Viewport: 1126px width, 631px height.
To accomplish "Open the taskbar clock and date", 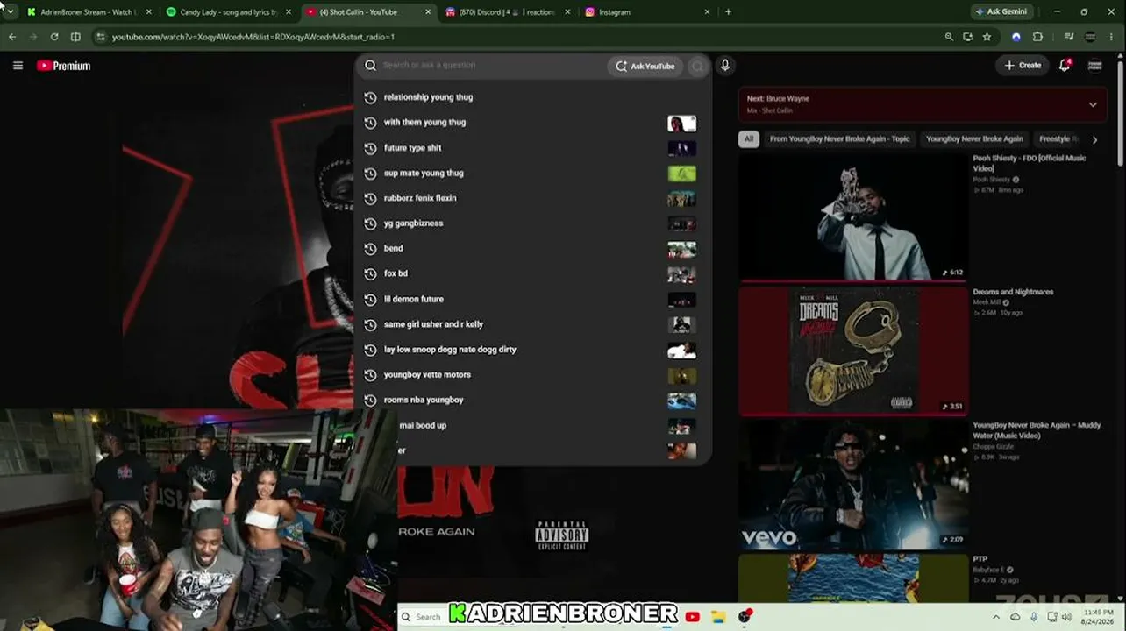I will pos(1099,617).
